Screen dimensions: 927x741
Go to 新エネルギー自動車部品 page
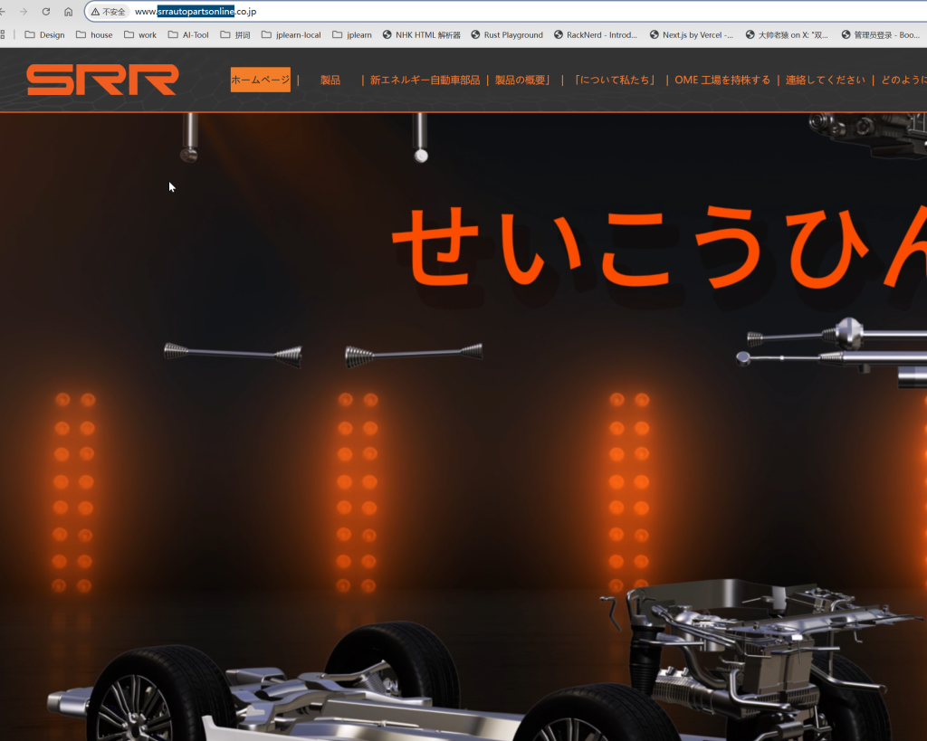coord(425,80)
